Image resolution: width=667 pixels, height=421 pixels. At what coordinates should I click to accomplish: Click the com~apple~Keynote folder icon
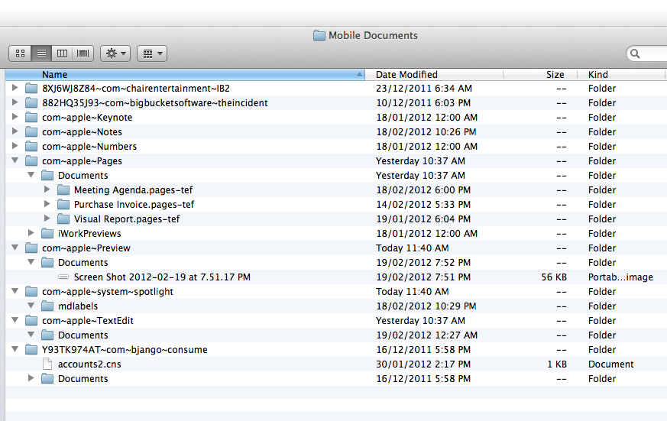pyautogui.click(x=31, y=118)
